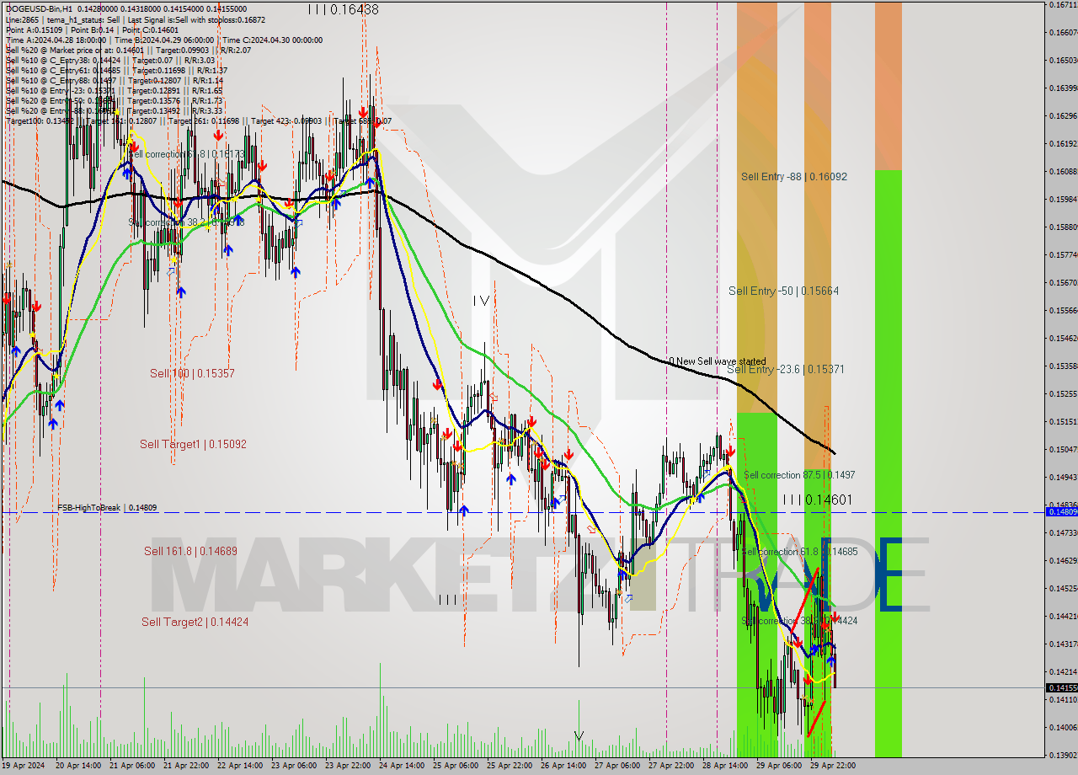Click the 0.15462 price axis value

point(1062,338)
